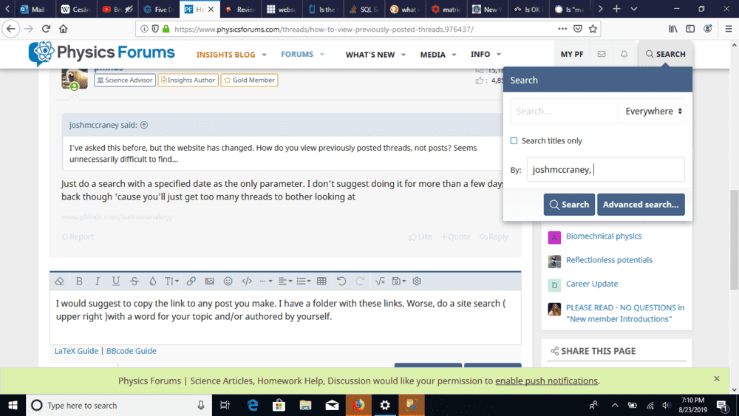Open the Biomechanical physics thread link
The width and height of the screenshot is (739, 416).
(x=603, y=236)
